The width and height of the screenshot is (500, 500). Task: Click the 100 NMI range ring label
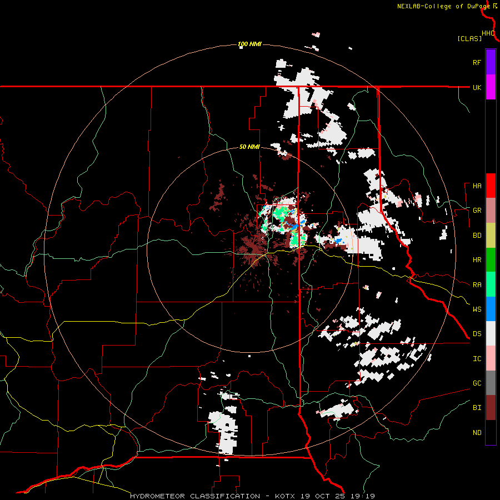click(x=249, y=44)
